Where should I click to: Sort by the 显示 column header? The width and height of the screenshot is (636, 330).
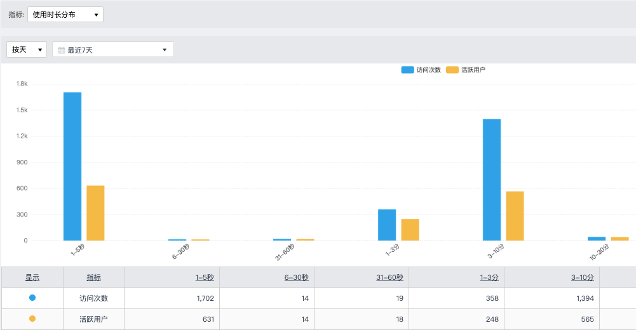[32, 277]
